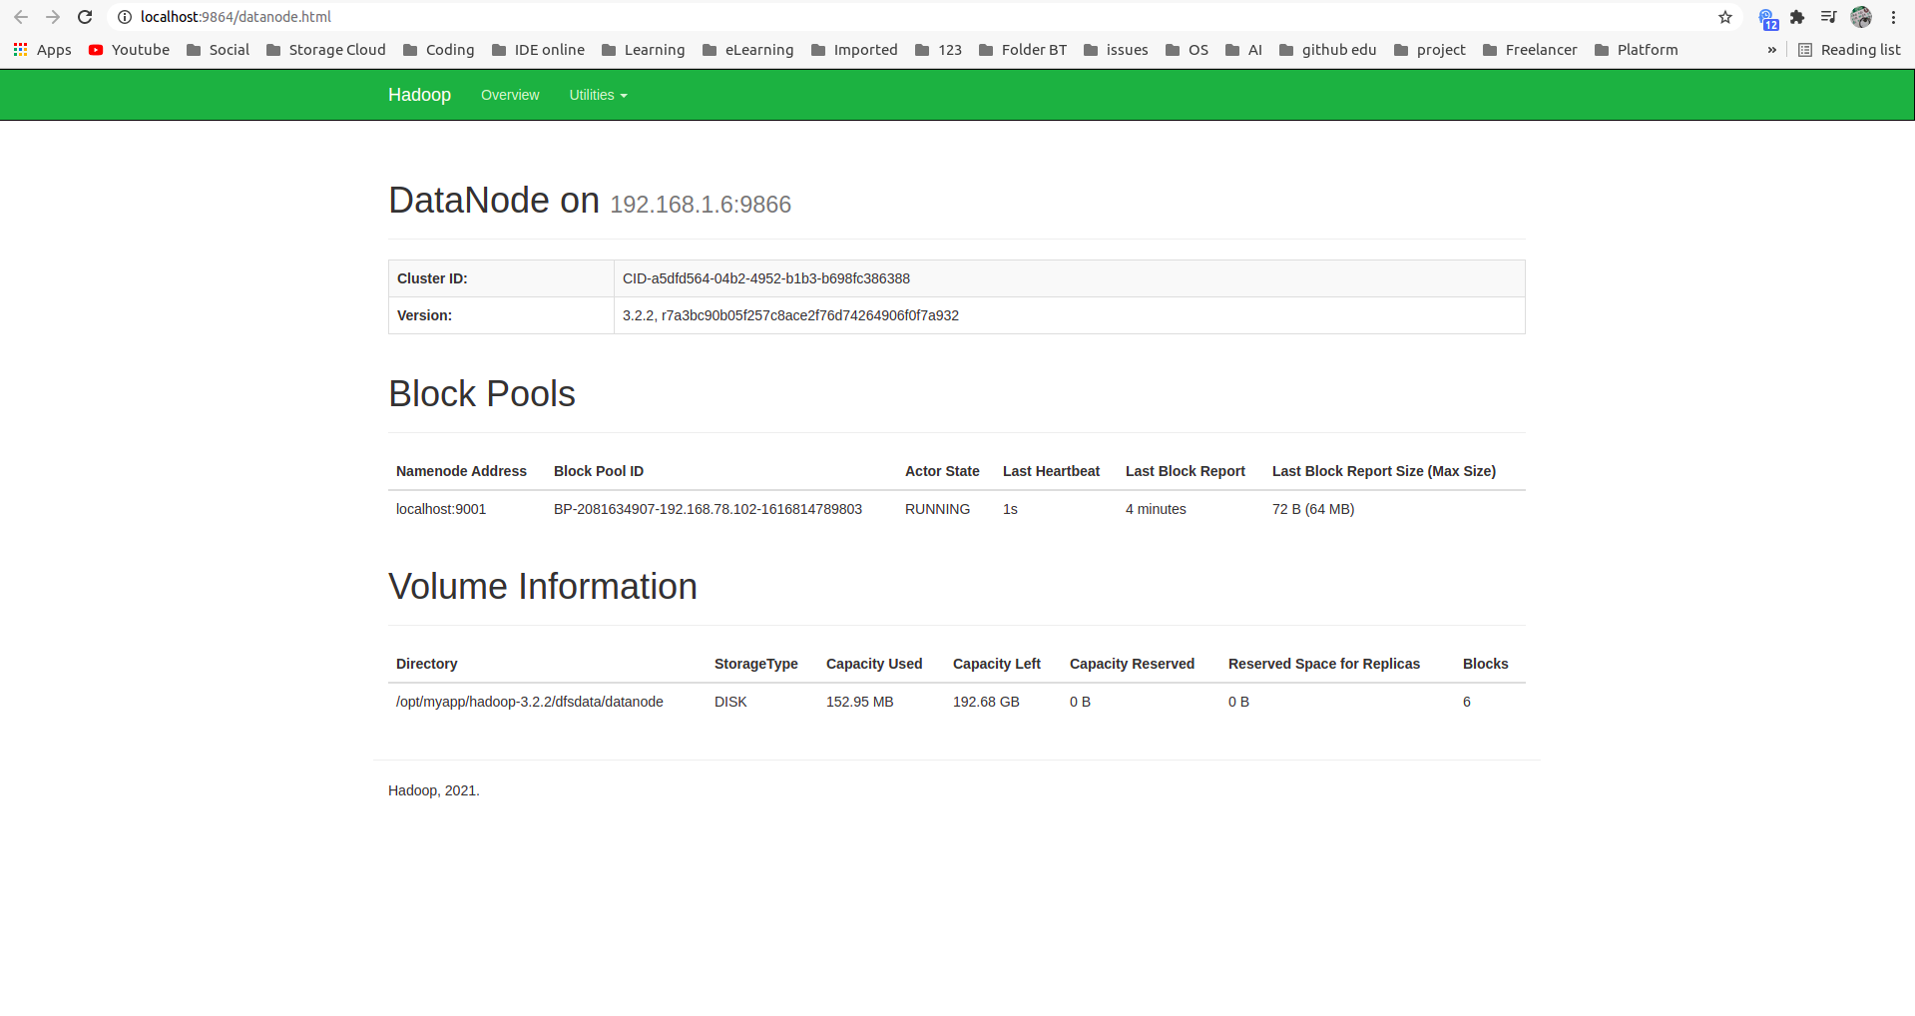Open the Youtube bookmark
The image size is (1915, 1016).
129,50
